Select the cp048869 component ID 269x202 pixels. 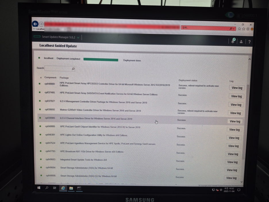point(49,84)
